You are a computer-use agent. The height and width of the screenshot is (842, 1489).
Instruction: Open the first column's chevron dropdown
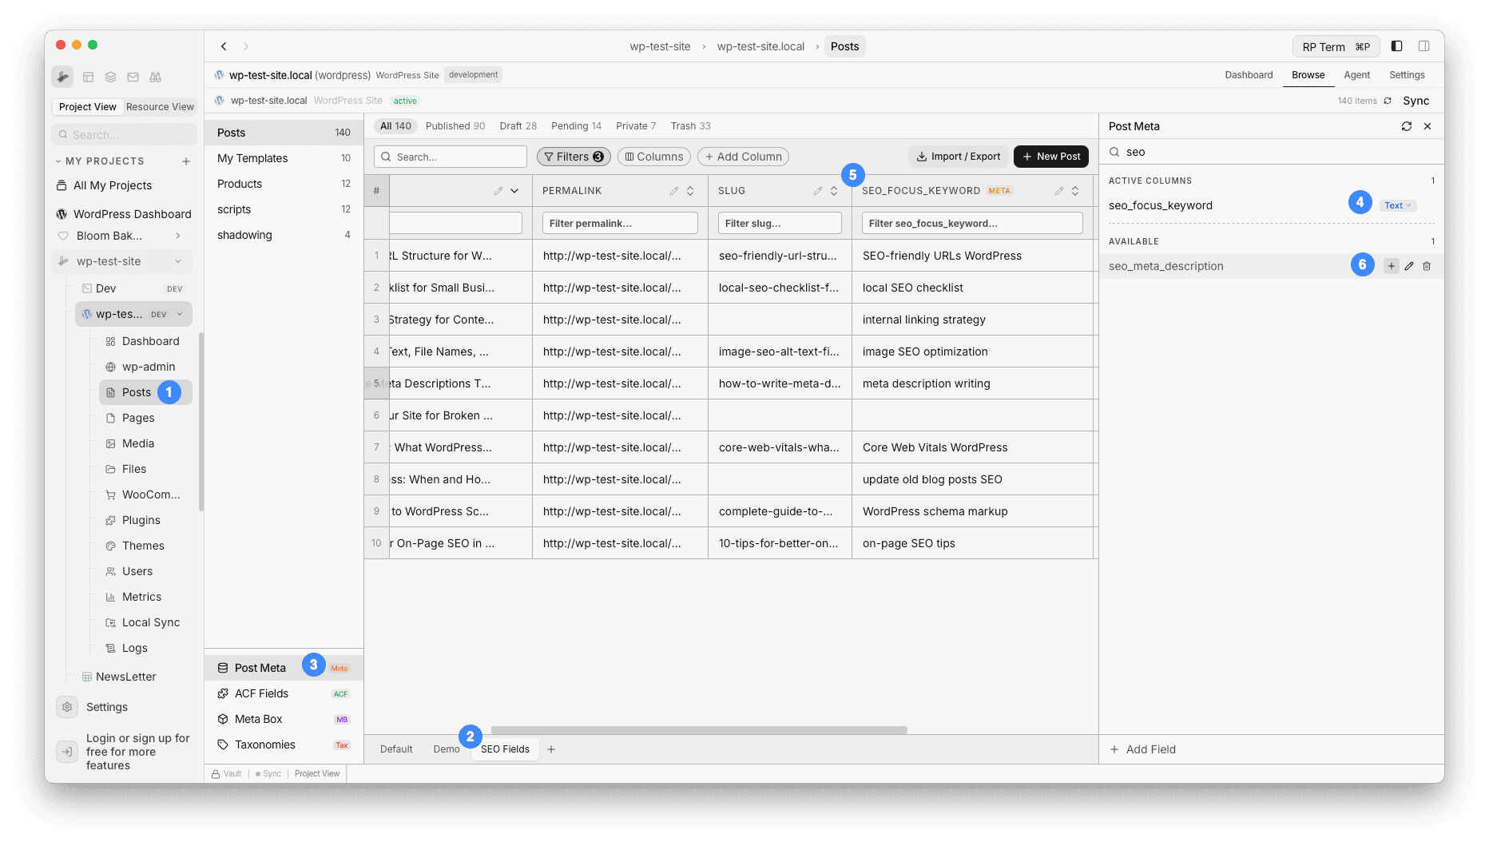(514, 191)
